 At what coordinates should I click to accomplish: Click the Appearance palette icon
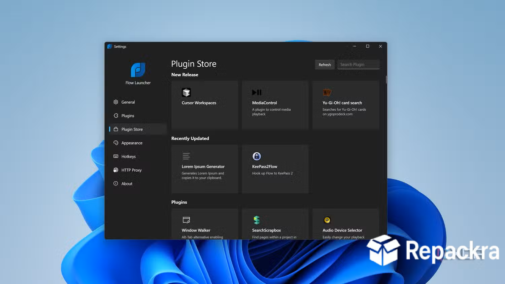point(116,143)
